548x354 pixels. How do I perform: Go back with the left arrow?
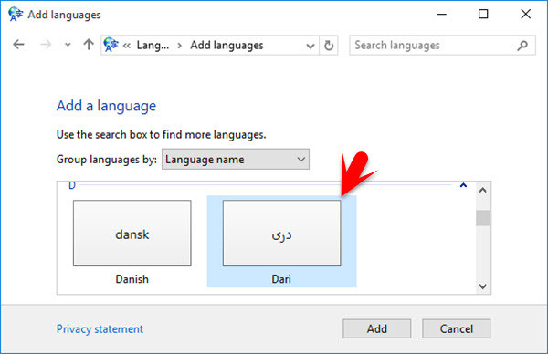(18, 45)
